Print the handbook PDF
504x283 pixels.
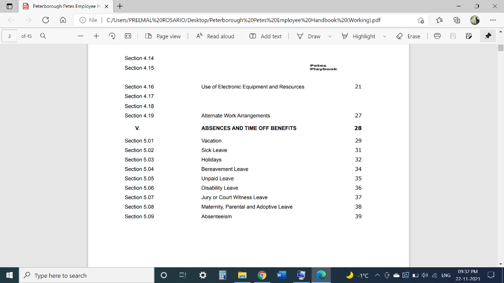tap(437, 35)
